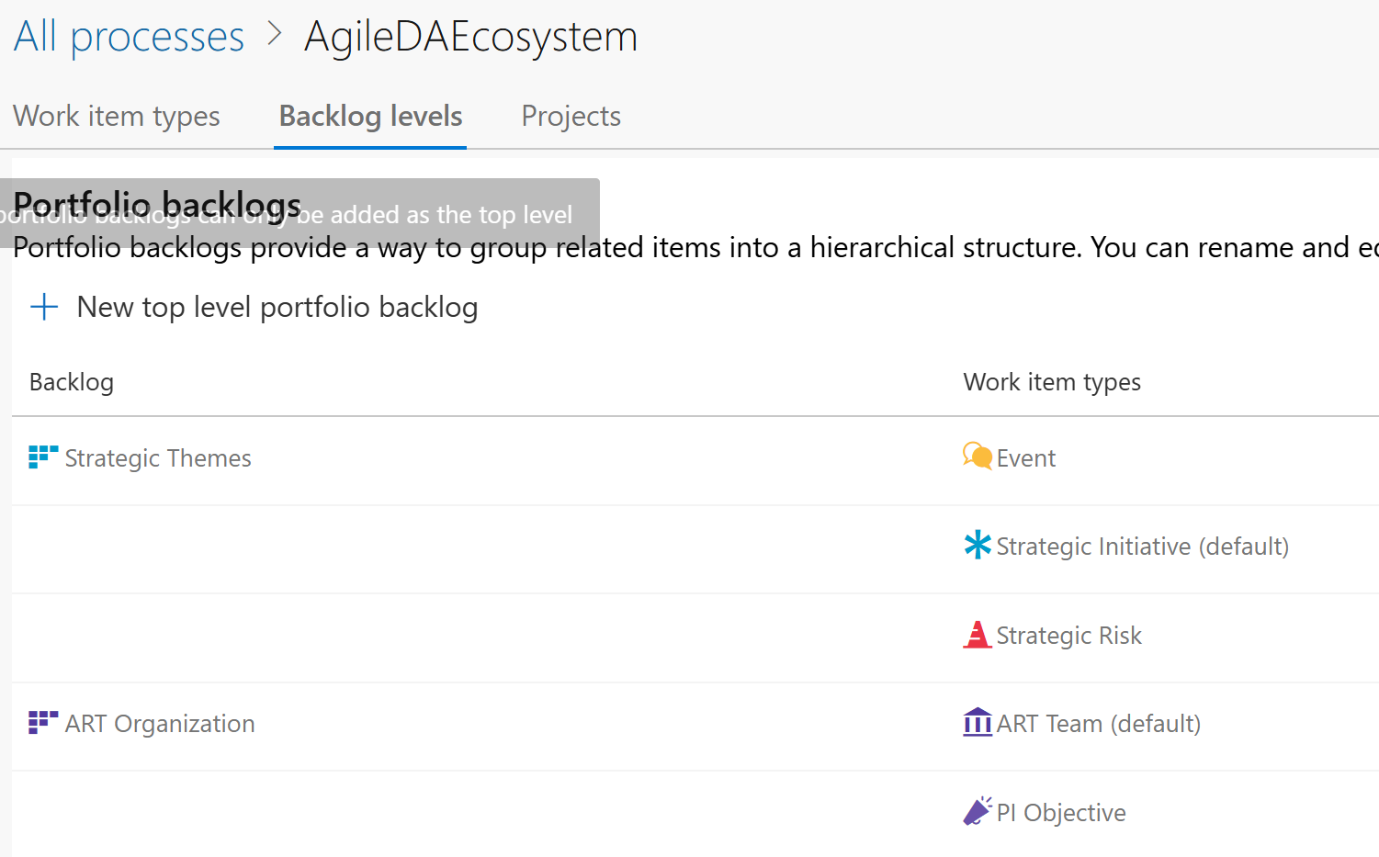Click the plus icon for new portfolio backlog
1379x857 pixels.
pos(44,307)
